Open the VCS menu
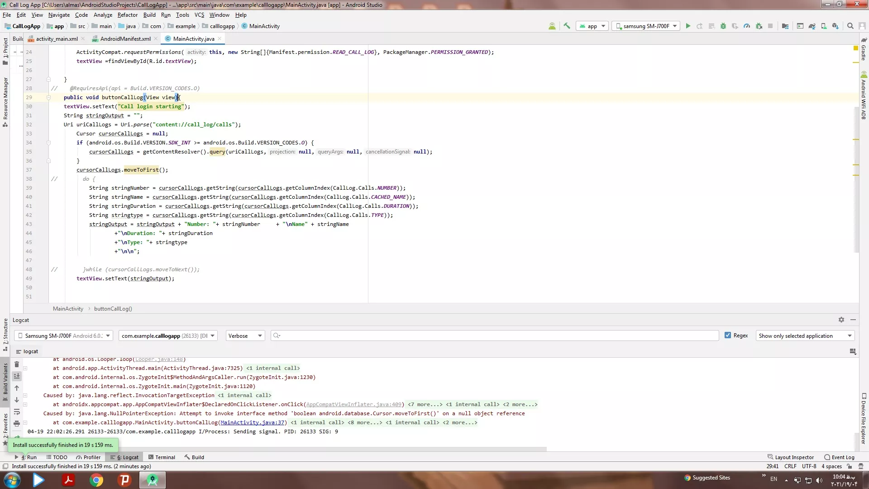 click(x=199, y=15)
